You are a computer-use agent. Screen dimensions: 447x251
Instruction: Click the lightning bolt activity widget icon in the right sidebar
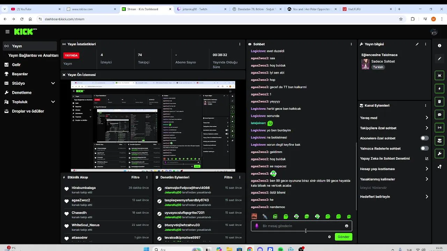pos(439,89)
